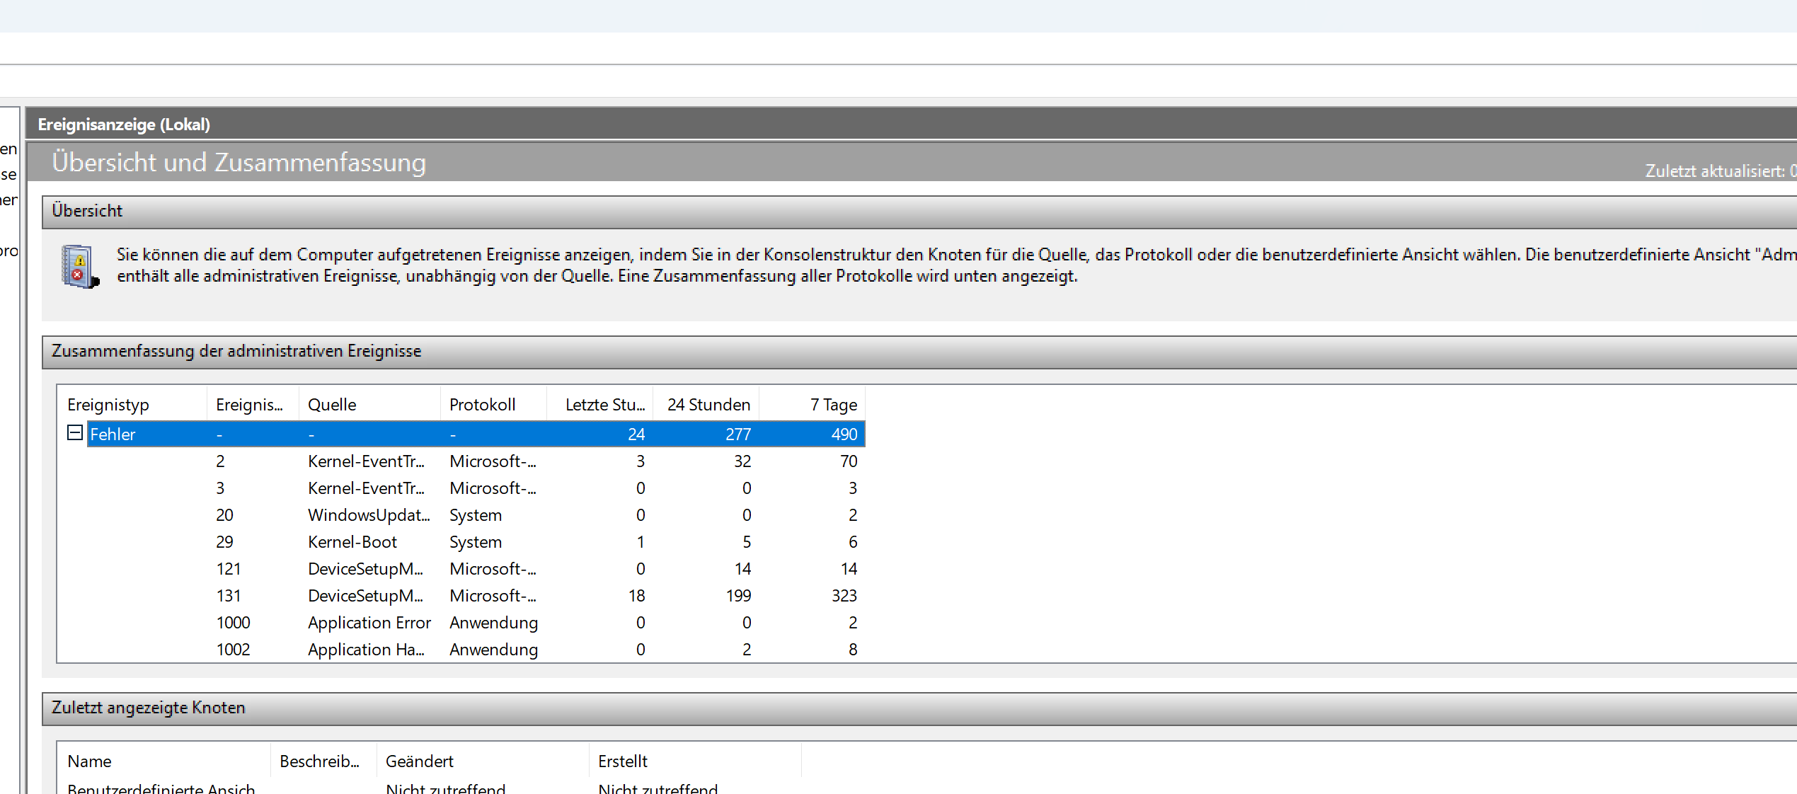Screen dimensions: 1797x794
Task: Select the WindowsUpdat... event 20 row
Action: [368, 515]
